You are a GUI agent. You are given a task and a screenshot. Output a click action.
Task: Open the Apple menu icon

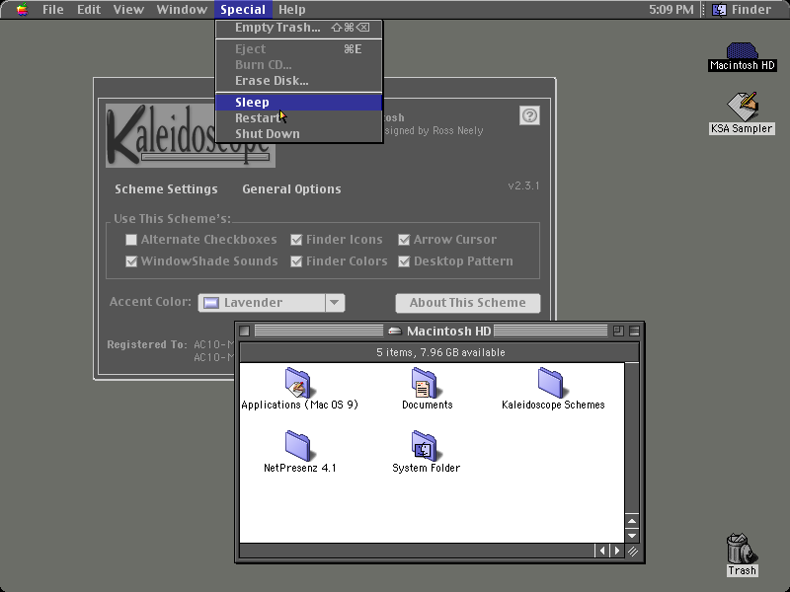click(x=22, y=10)
